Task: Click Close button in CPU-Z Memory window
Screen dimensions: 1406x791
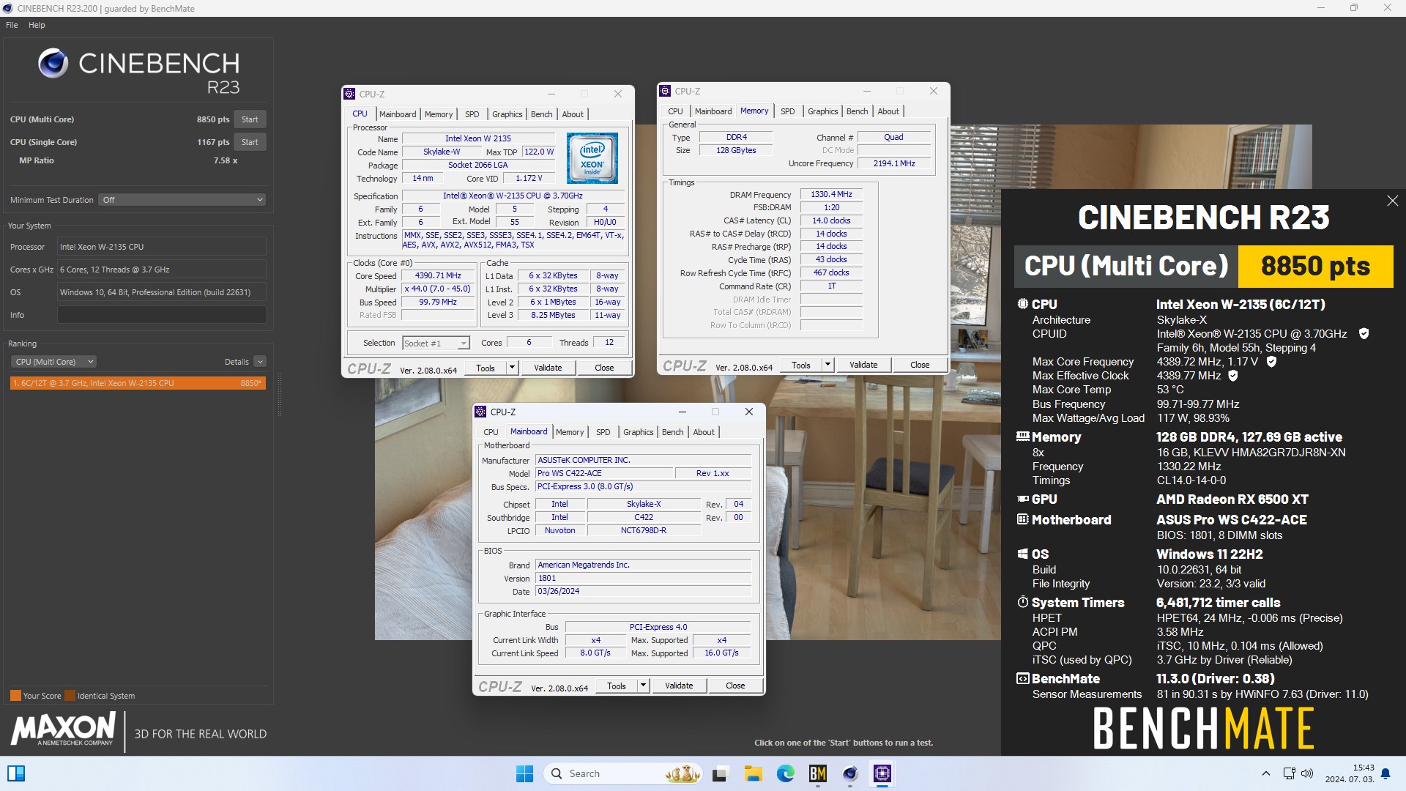Action: coord(920,365)
